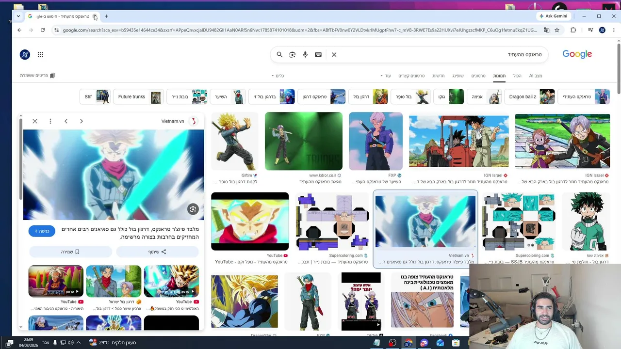The image size is (621, 349).
Task: Open פריטים ששמרת saved items
Action: tap(37, 76)
